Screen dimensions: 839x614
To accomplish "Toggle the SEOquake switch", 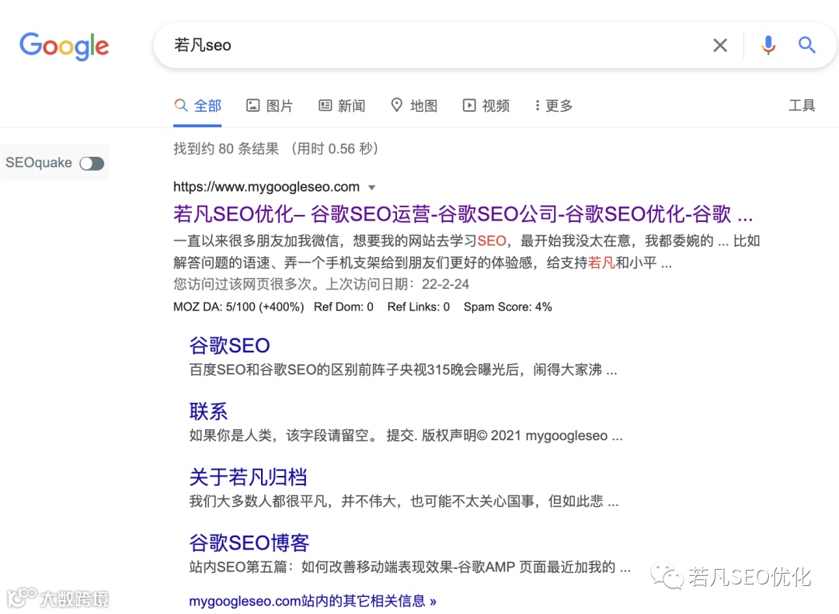I will (x=92, y=163).
